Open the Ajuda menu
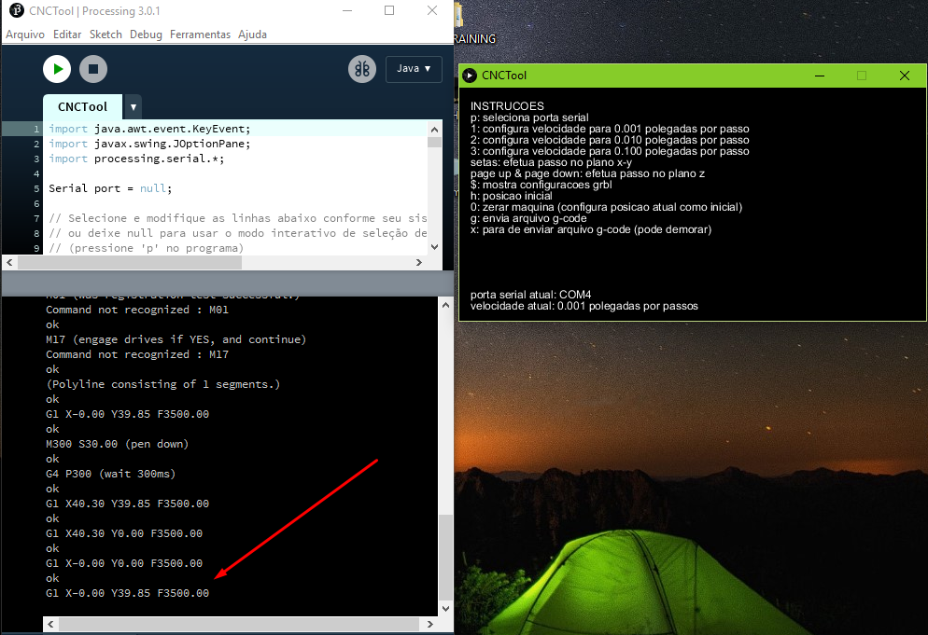Image resolution: width=928 pixels, height=635 pixels. click(252, 35)
